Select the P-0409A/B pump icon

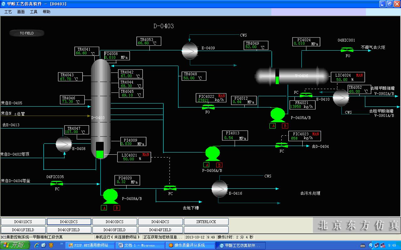[x=110, y=196]
